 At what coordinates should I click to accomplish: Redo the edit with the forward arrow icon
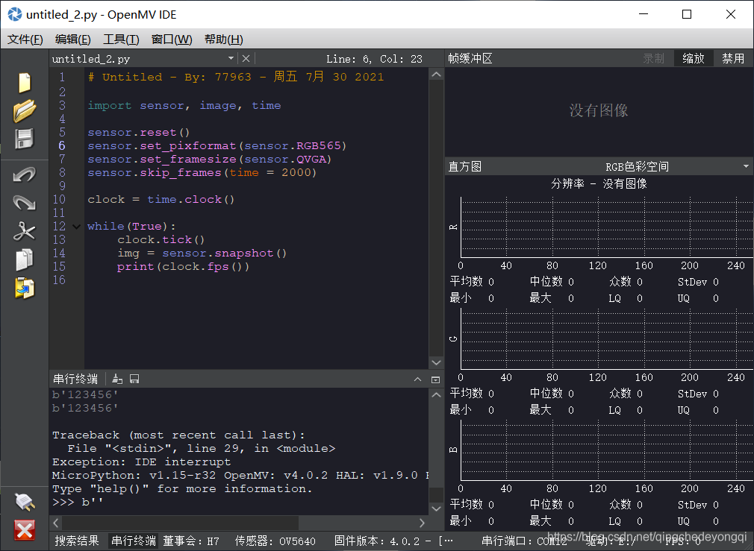point(24,202)
